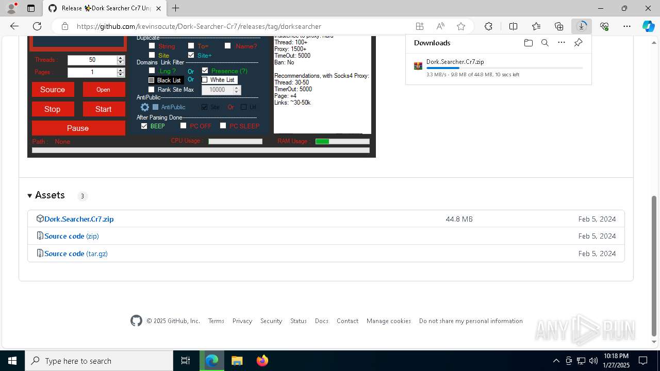Open Edge Settings and more menu
Screen dimensions: 660x371
point(627,26)
